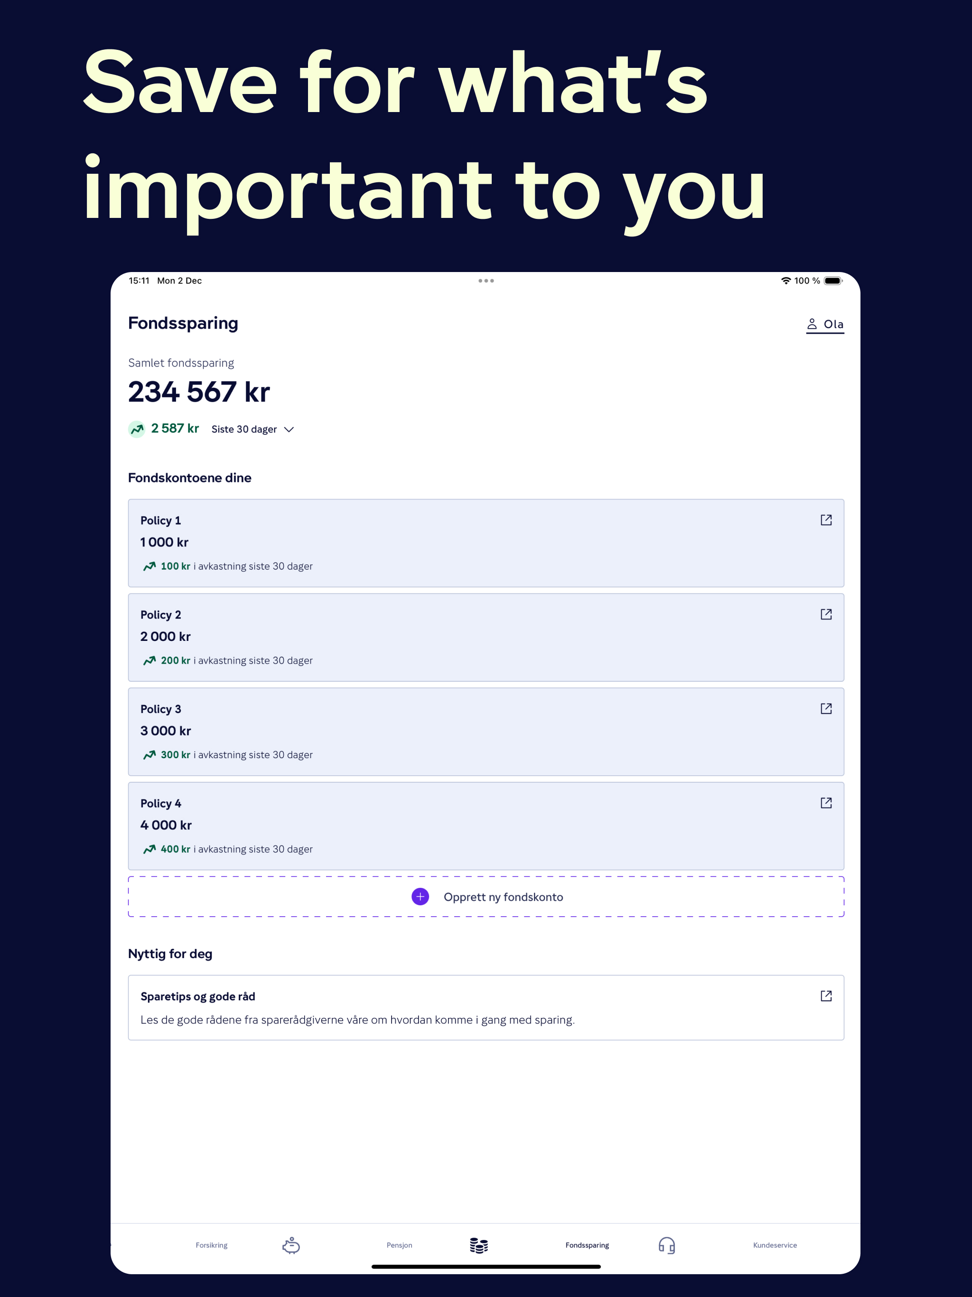Image resolution: width=972 pixels, height=1297 pixels.
Task: Tap the coin stack Fondssparing icon
Action: [478, 1245]
